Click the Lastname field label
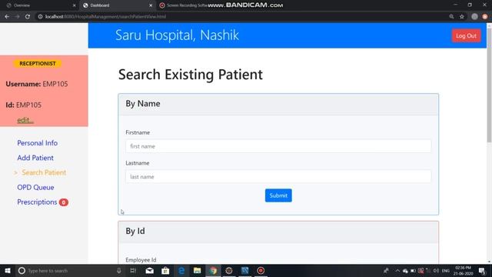Image resolution: width=492 pixels, height=277 pixels. click(x=138, y=163)
